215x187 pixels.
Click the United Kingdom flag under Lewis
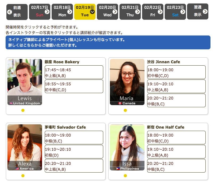pyautogui.click(x=11, y=103)
